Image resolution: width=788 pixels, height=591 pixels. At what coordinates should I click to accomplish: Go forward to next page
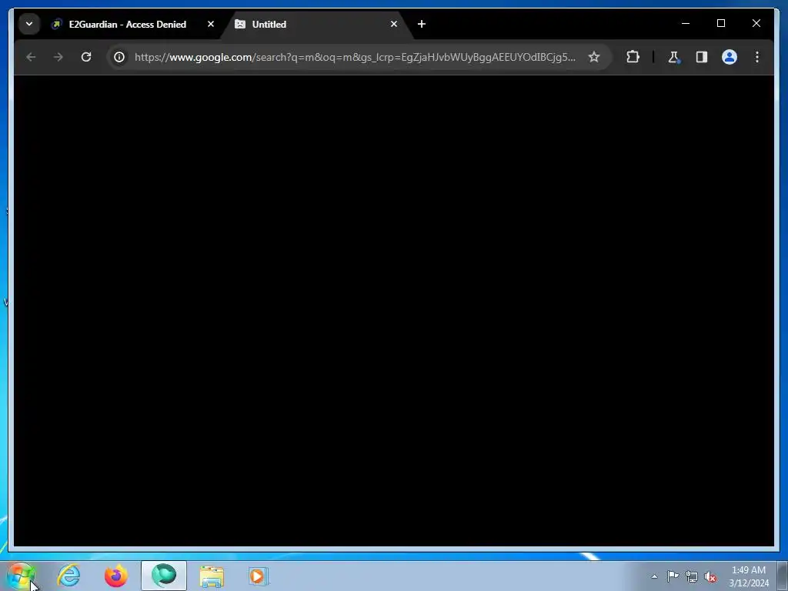[58, 57]
